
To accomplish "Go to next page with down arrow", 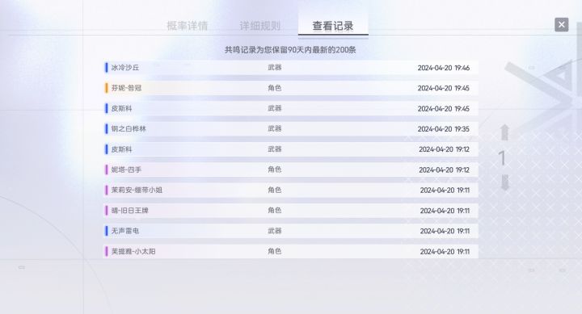I will point(504,182).
